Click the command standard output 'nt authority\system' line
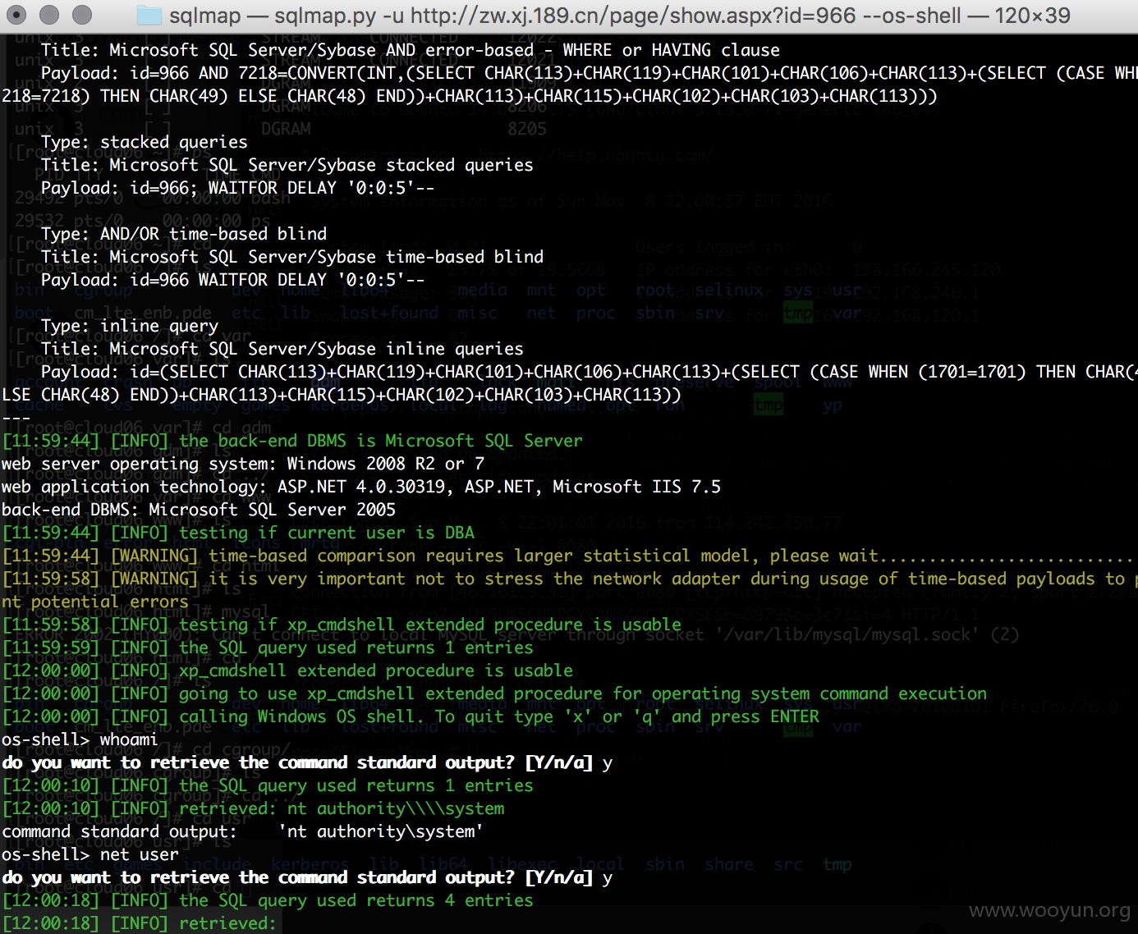Screen dimensions: 1138x934 coord(242,831)
